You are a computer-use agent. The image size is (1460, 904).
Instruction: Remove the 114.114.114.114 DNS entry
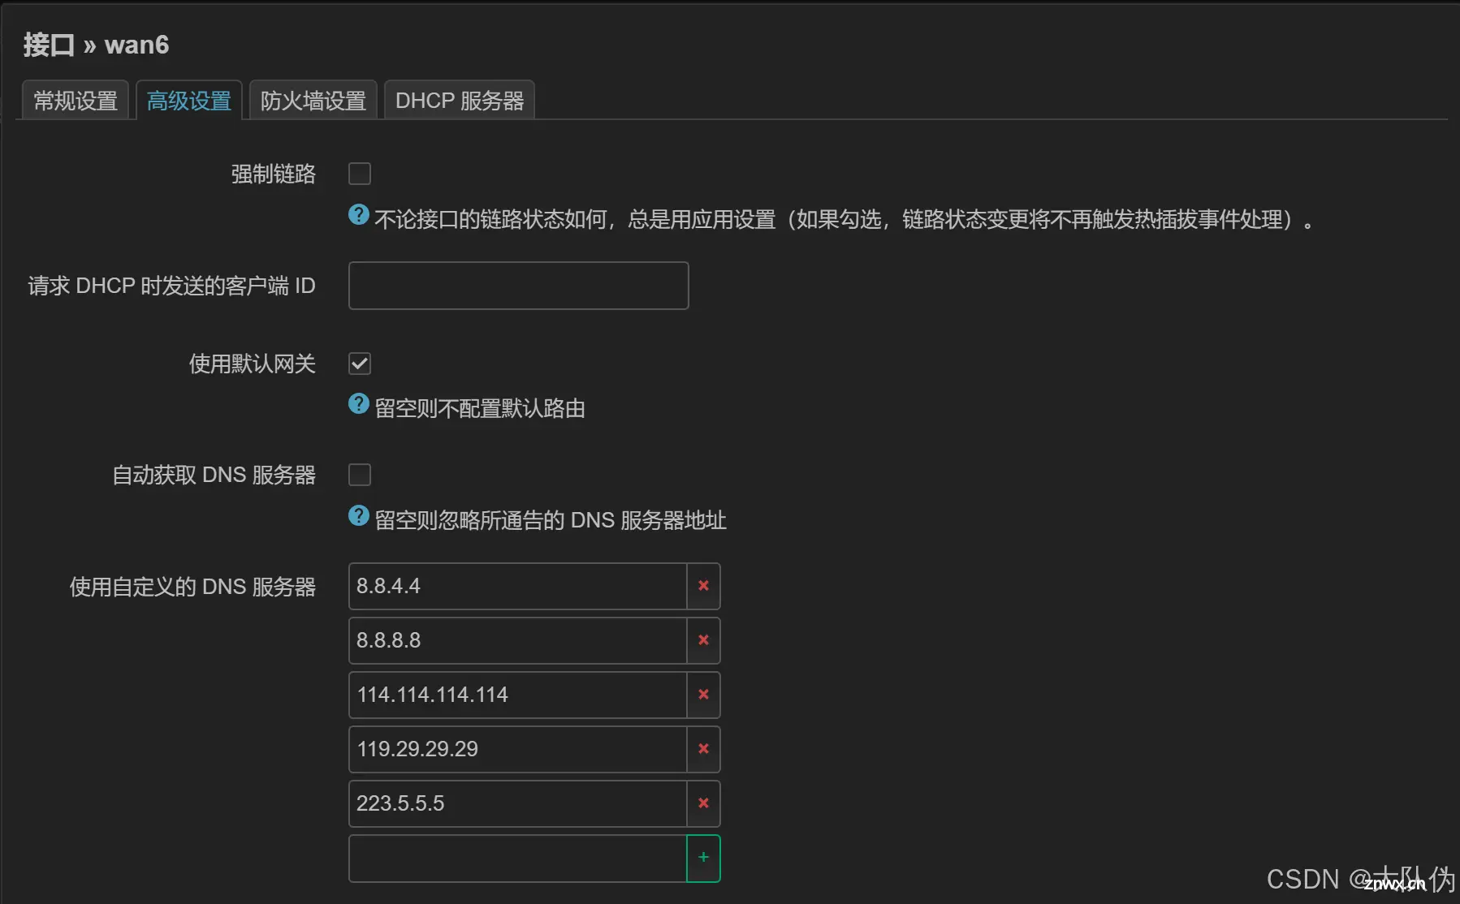(x=703, y=695)
